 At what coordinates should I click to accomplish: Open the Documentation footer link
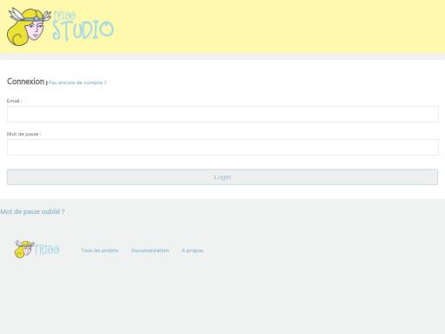coord(149,250)
